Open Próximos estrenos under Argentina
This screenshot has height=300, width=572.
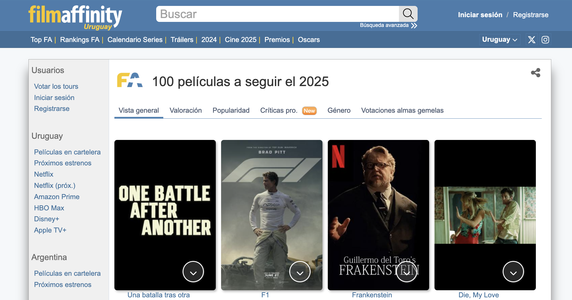(63, 285)
